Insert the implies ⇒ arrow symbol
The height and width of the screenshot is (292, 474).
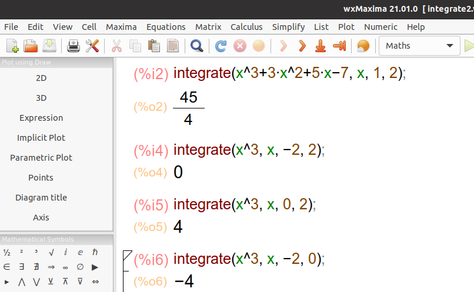51,267
